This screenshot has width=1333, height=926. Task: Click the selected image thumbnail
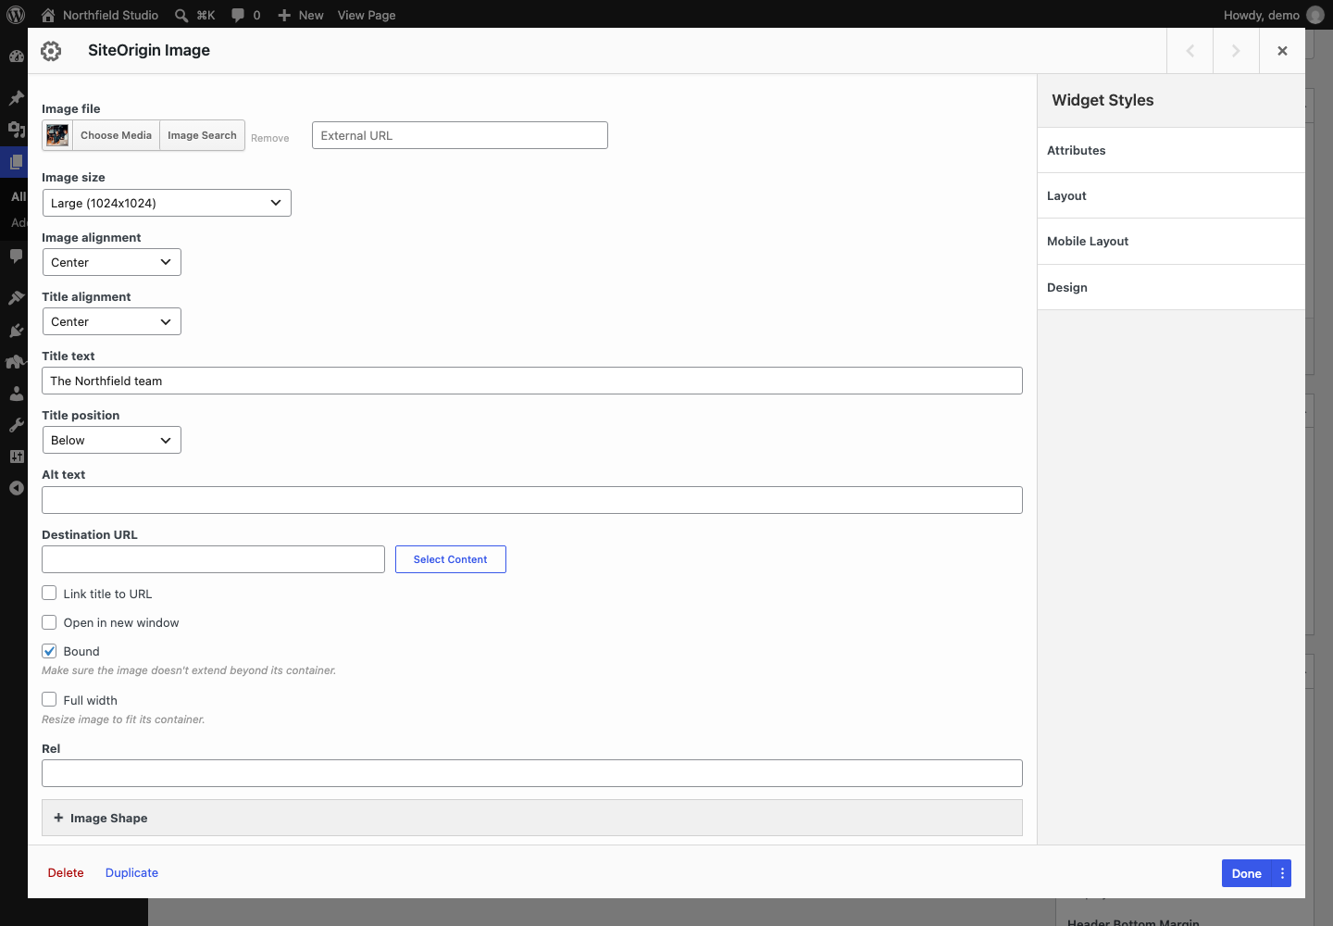pos(57,135)
